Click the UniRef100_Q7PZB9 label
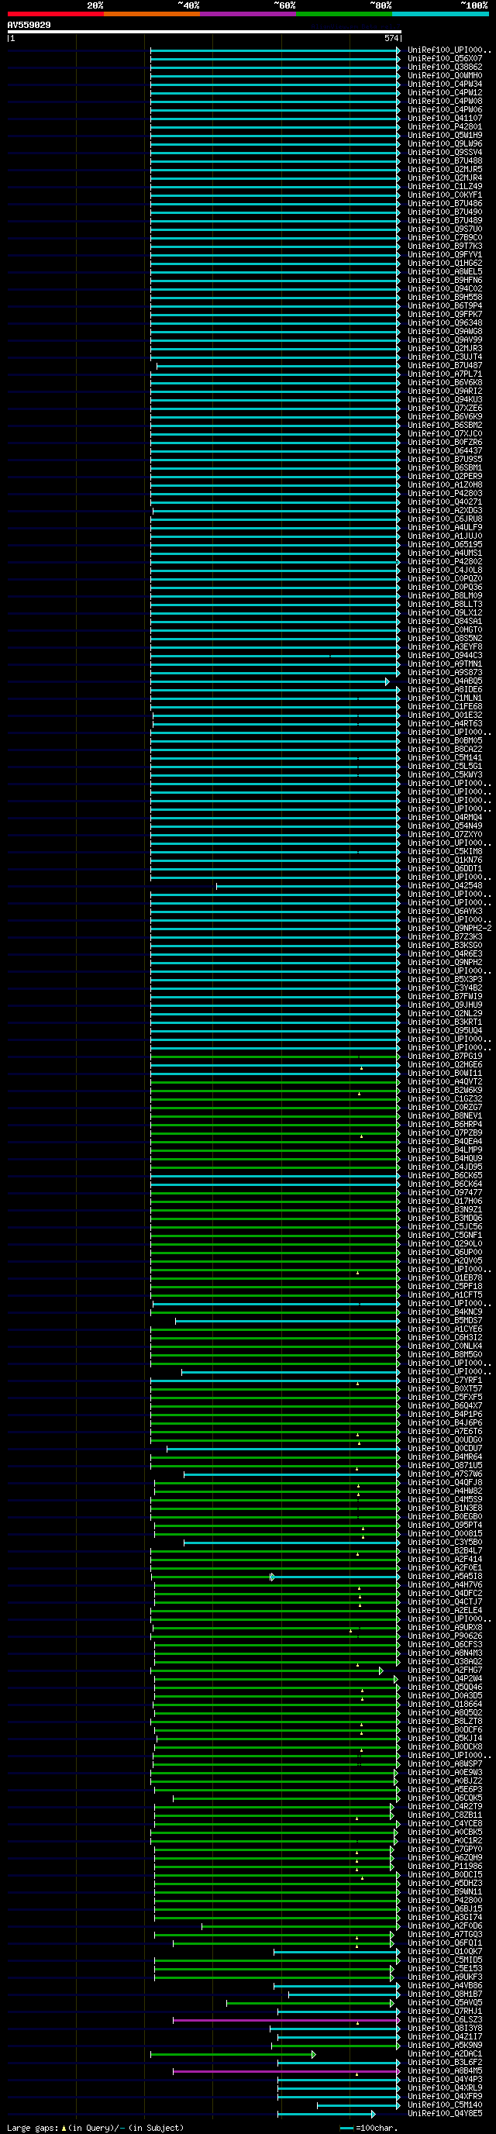This screenshot has height=2134, width=496. click(x=445, y=1133)
